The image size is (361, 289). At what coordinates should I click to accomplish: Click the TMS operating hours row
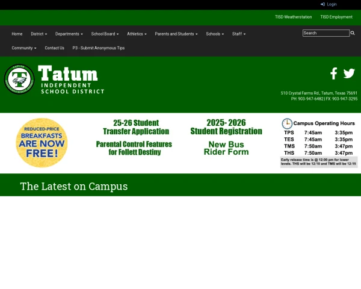(x=318, y=146)
